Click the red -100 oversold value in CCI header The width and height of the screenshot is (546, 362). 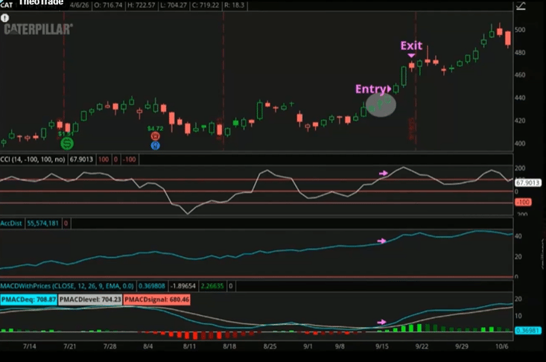[x=130, y=159]
